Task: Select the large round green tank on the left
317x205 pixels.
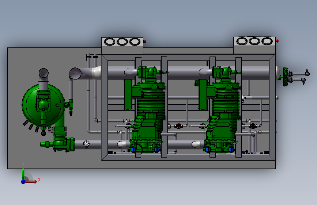Action: pyautogui.click(x=43, y=105)
